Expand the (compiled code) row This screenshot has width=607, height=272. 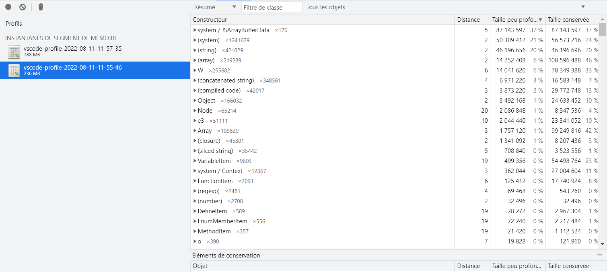point(195,91)
